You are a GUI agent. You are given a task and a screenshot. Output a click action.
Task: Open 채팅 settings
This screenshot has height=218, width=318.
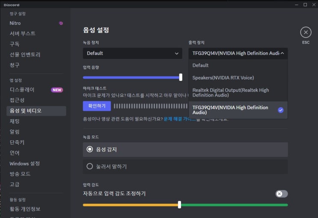(x=36, y=121)
